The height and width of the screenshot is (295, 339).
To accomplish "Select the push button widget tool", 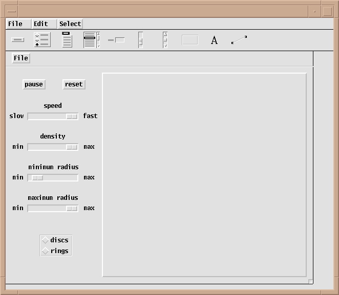I will (x=17, y=40).
